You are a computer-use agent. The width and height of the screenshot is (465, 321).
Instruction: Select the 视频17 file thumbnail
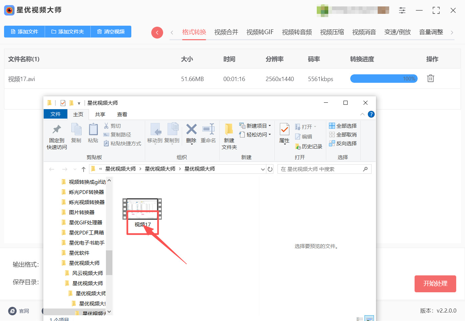(142, 208)
